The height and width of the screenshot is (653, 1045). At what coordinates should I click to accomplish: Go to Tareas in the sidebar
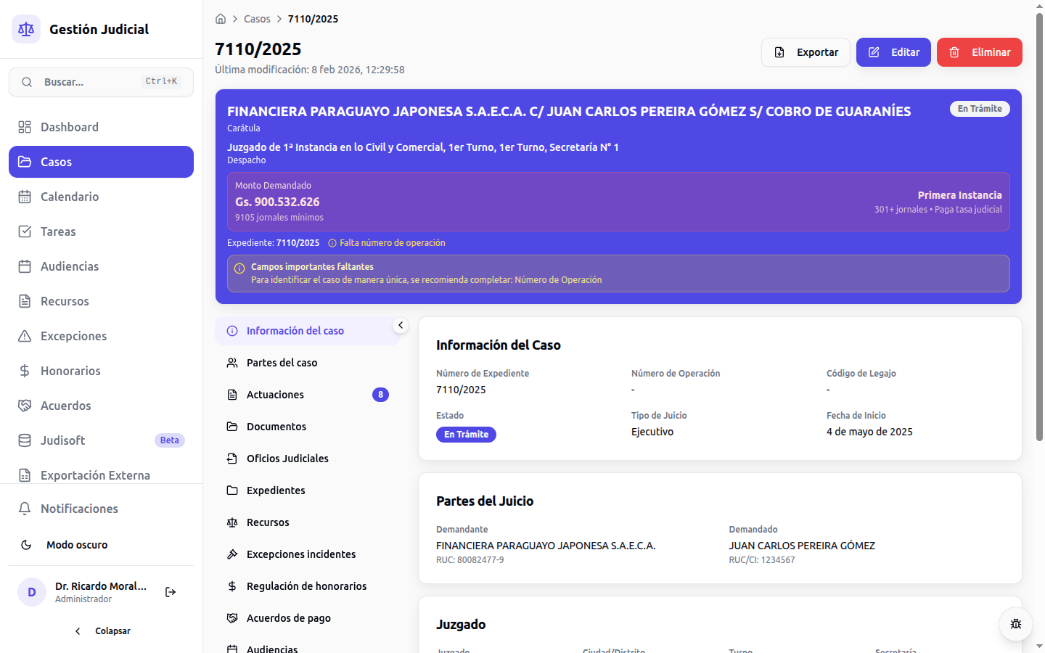coord(101,231)
